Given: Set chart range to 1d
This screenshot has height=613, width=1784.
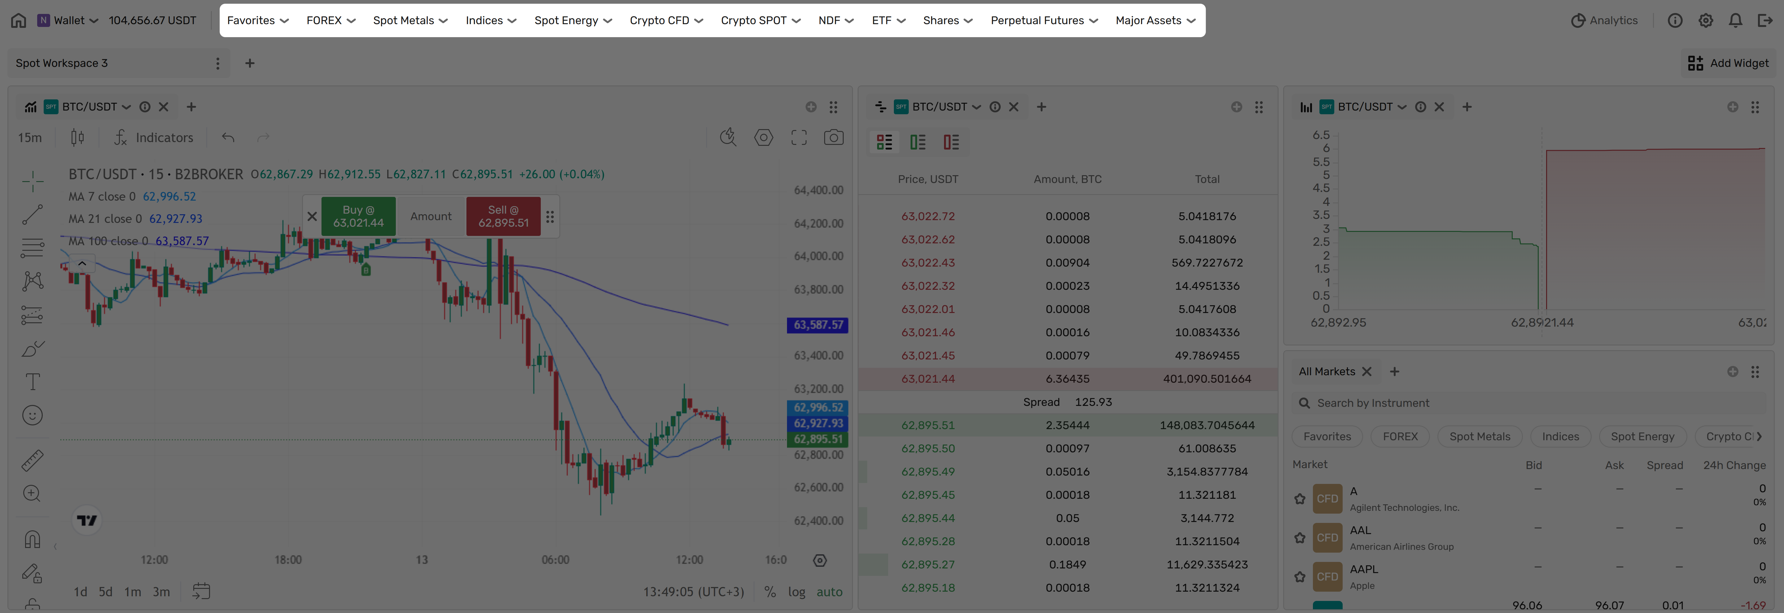Looking at the screenshot, I should (x=80, y=592).
